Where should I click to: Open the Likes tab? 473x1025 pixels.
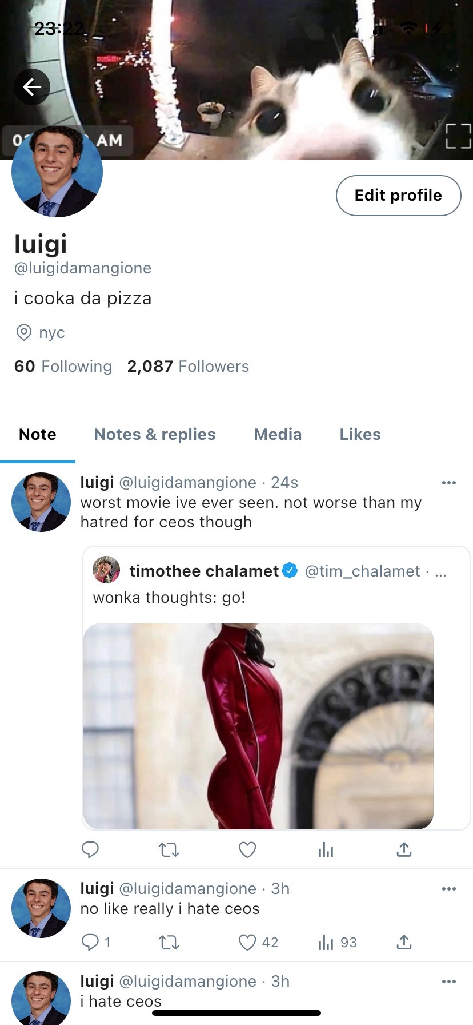(x=360, y=435)
